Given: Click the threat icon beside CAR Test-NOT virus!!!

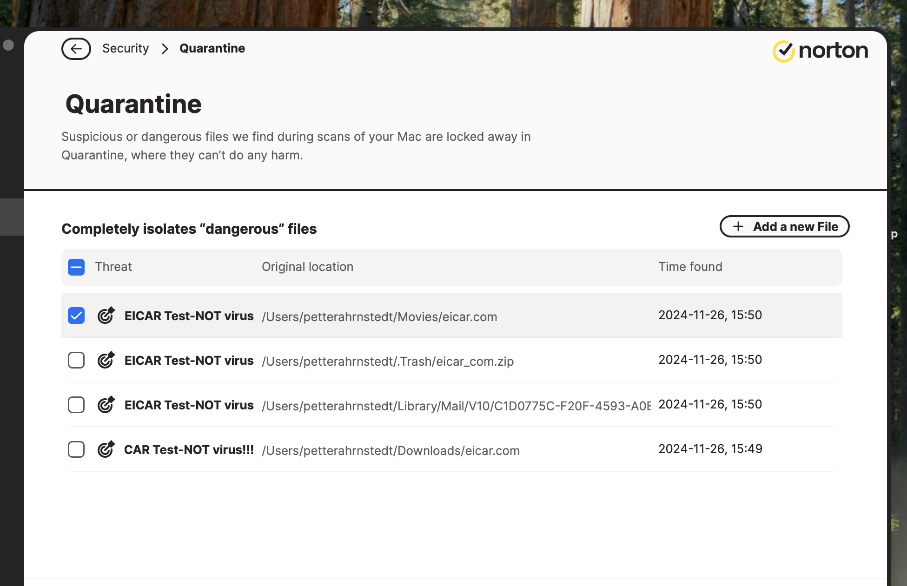Looking at the screenshot, I should [x=105, y=449].
